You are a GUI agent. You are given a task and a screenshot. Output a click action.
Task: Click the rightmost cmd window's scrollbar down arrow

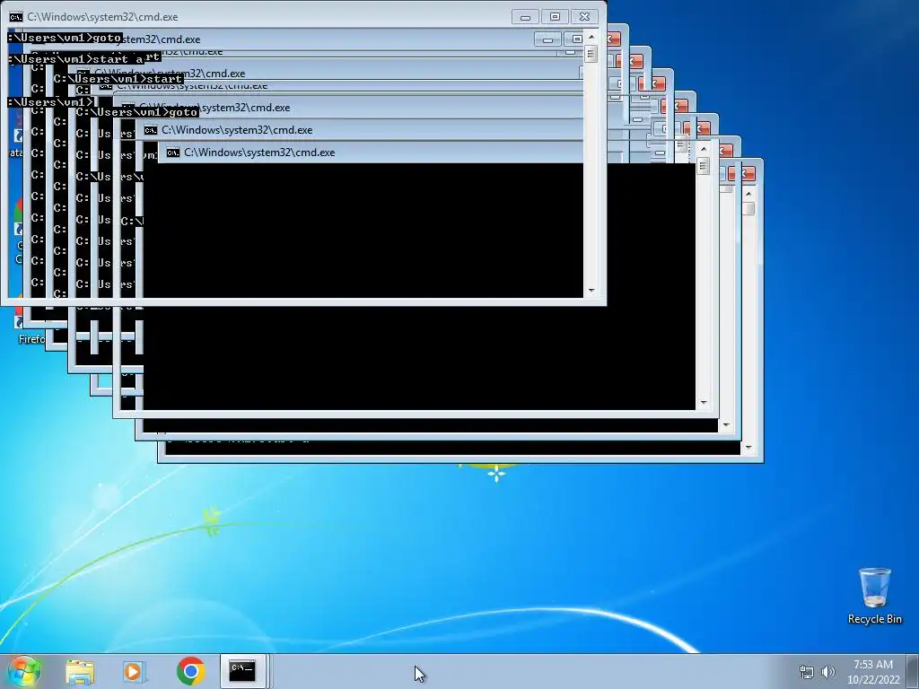(748, 448)
